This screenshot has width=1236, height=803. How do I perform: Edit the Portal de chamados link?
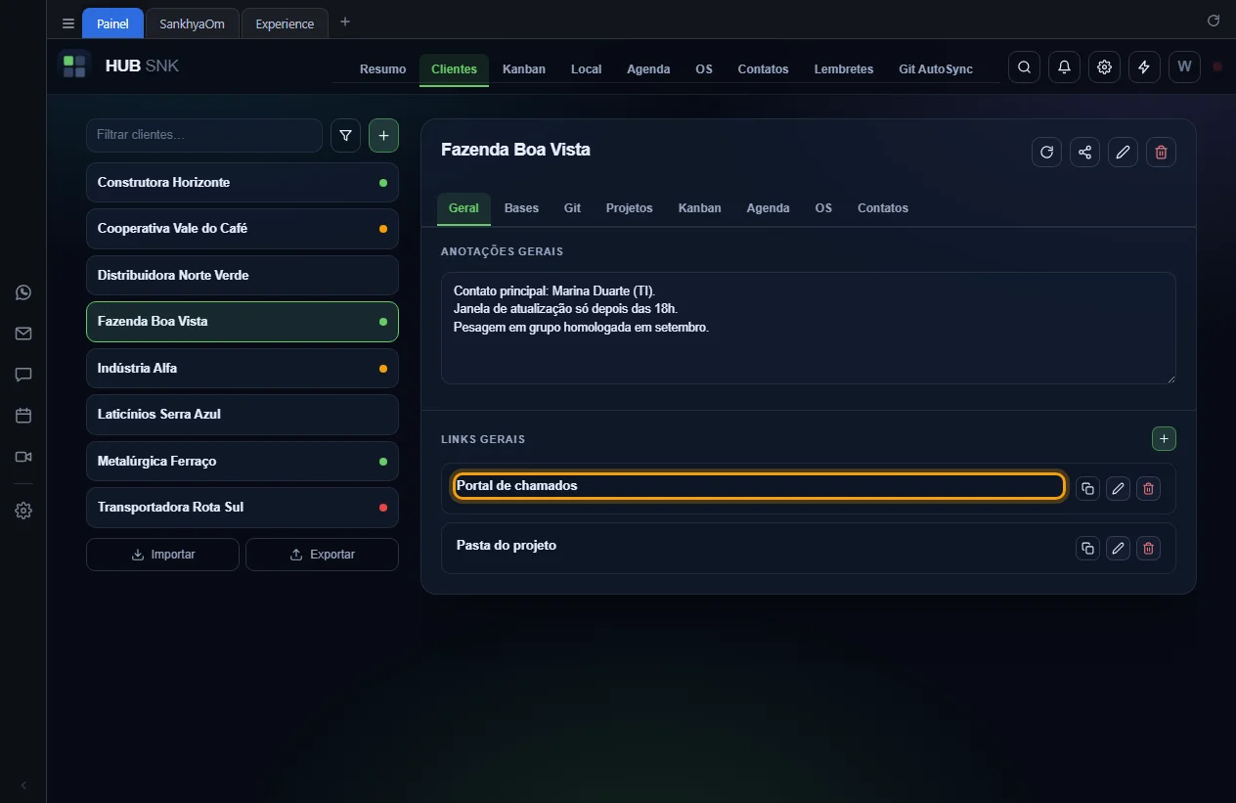coord(1118,488)
